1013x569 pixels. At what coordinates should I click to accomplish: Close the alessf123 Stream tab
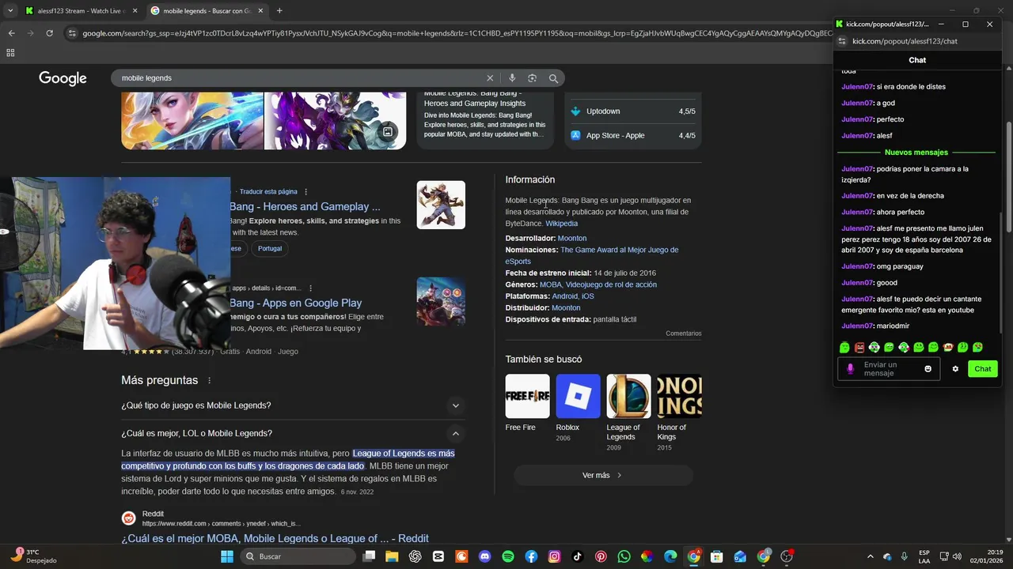tap(135, 11)
